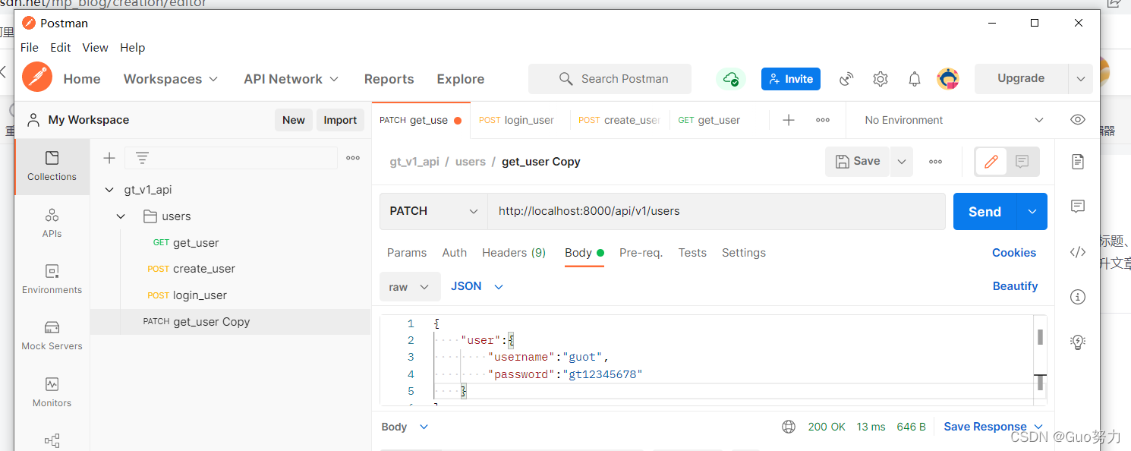Screen dimensions: 1131x451
Task: Open the raw body type dropdown
Action: coord(410,287)
